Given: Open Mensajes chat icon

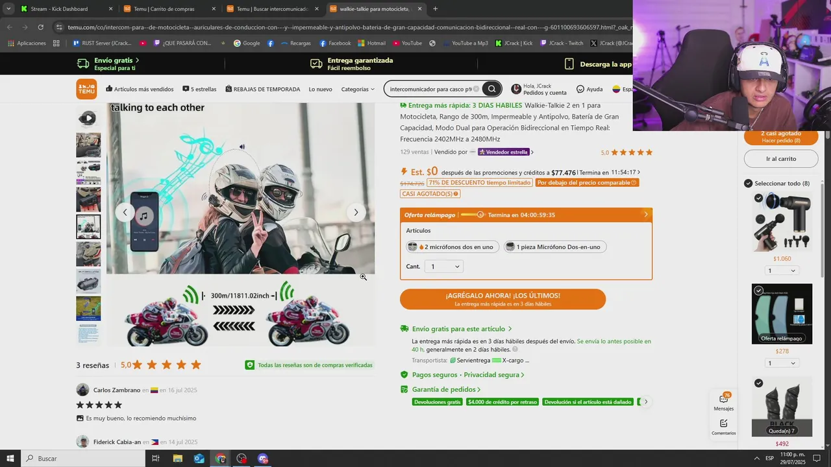Looking at the screenshot, I should (724, 401).
